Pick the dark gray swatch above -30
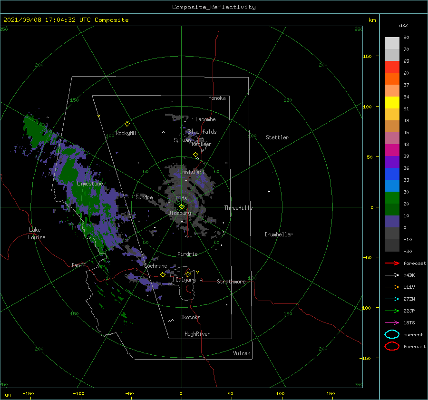The height and width of the screenshot is (400, 428). (x=392, y=245)
